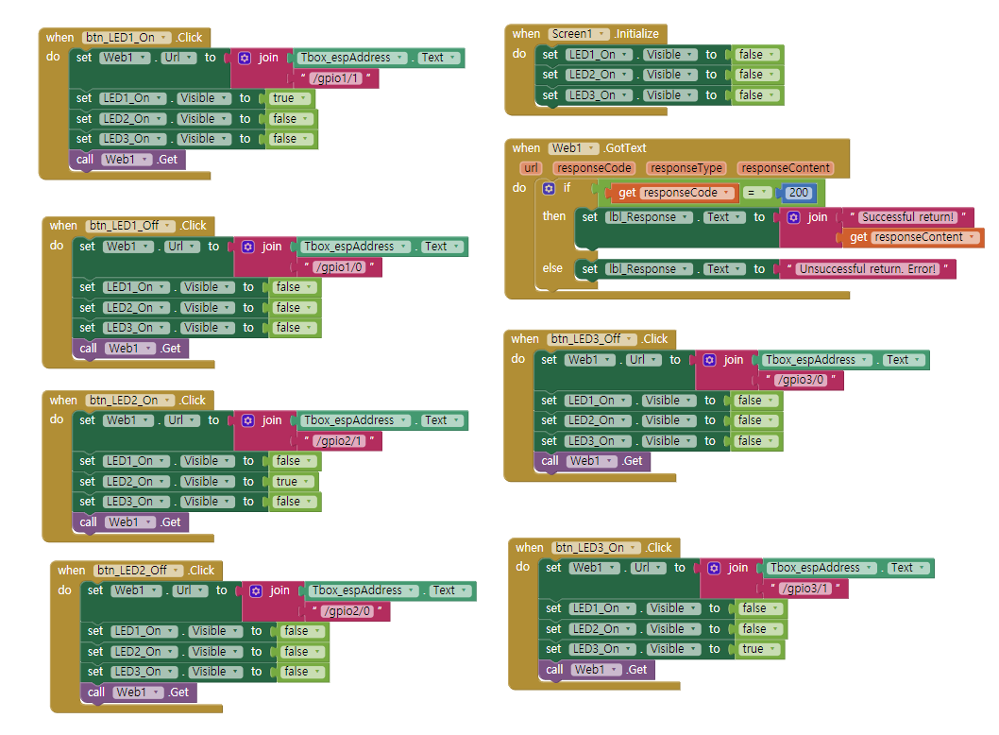
Task: Toggle the true value in btn_LED2_On block
Action: pos(294,482)
